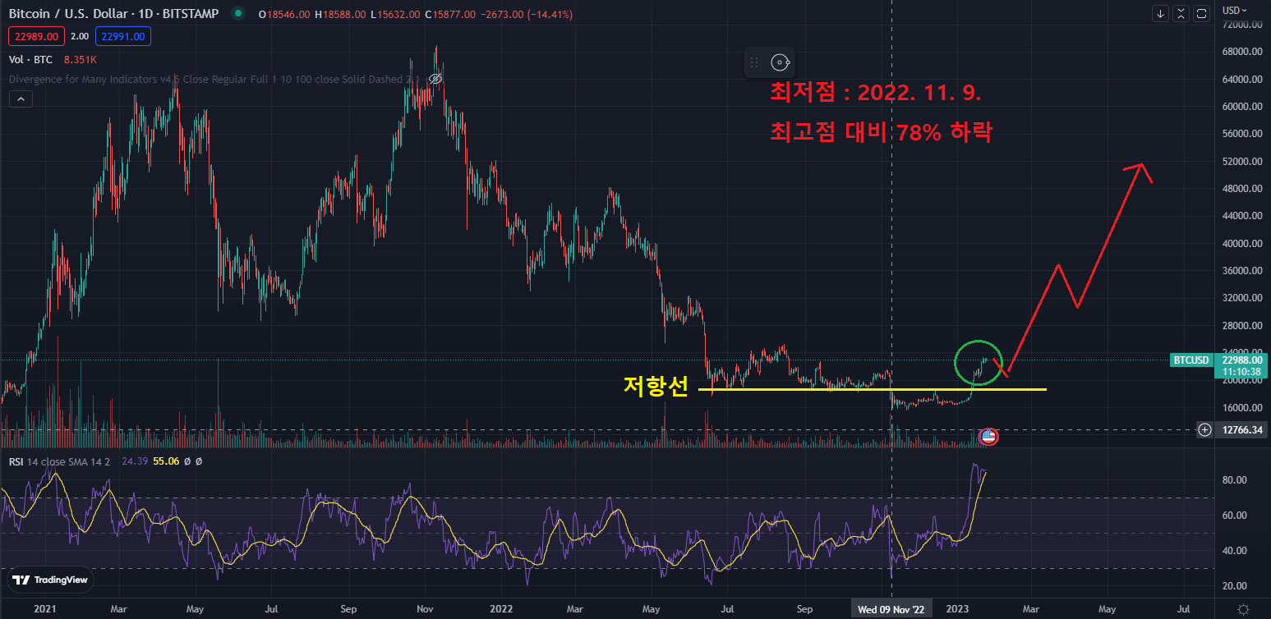Click the Divergence for Many Indicators label
Screen dimensions: 1271x619
[214, 79]
